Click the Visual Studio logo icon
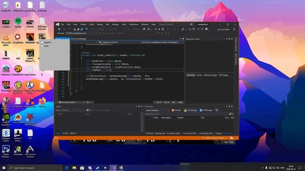This screenshot has height=171, width=305. pyautogui.click(x=57, y=24)
